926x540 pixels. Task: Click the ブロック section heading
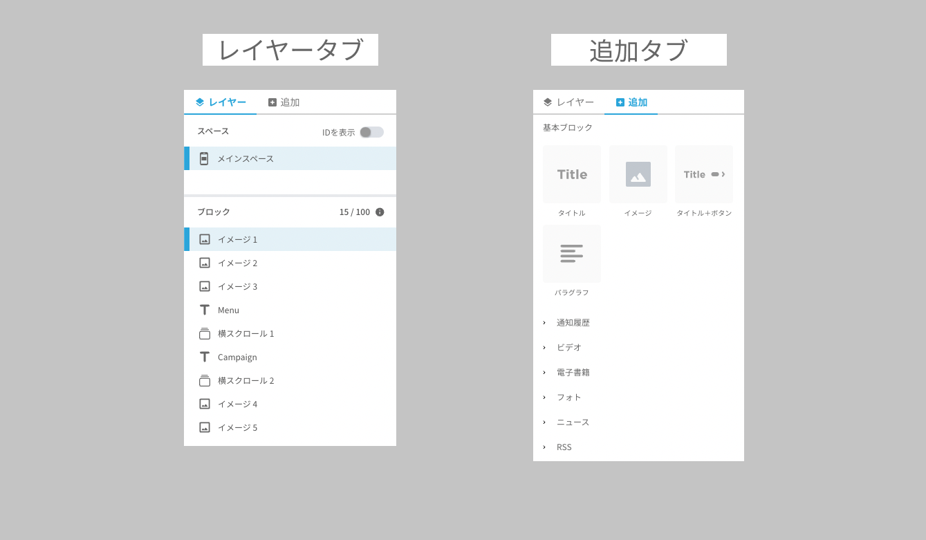(214, 212)
